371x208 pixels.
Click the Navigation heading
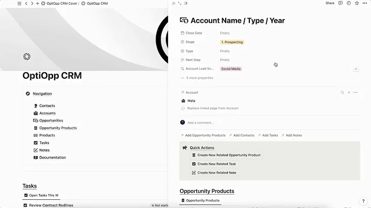pyautogui.click(x=42, y=94)
